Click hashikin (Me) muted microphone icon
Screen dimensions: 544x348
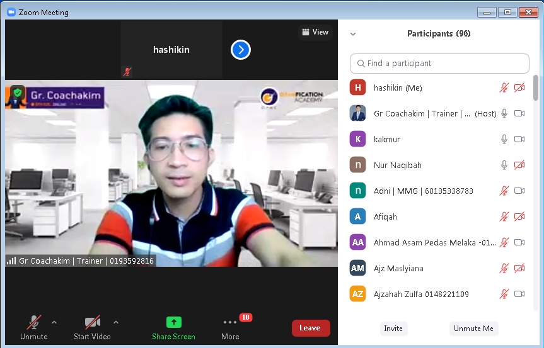pos(504,87)
